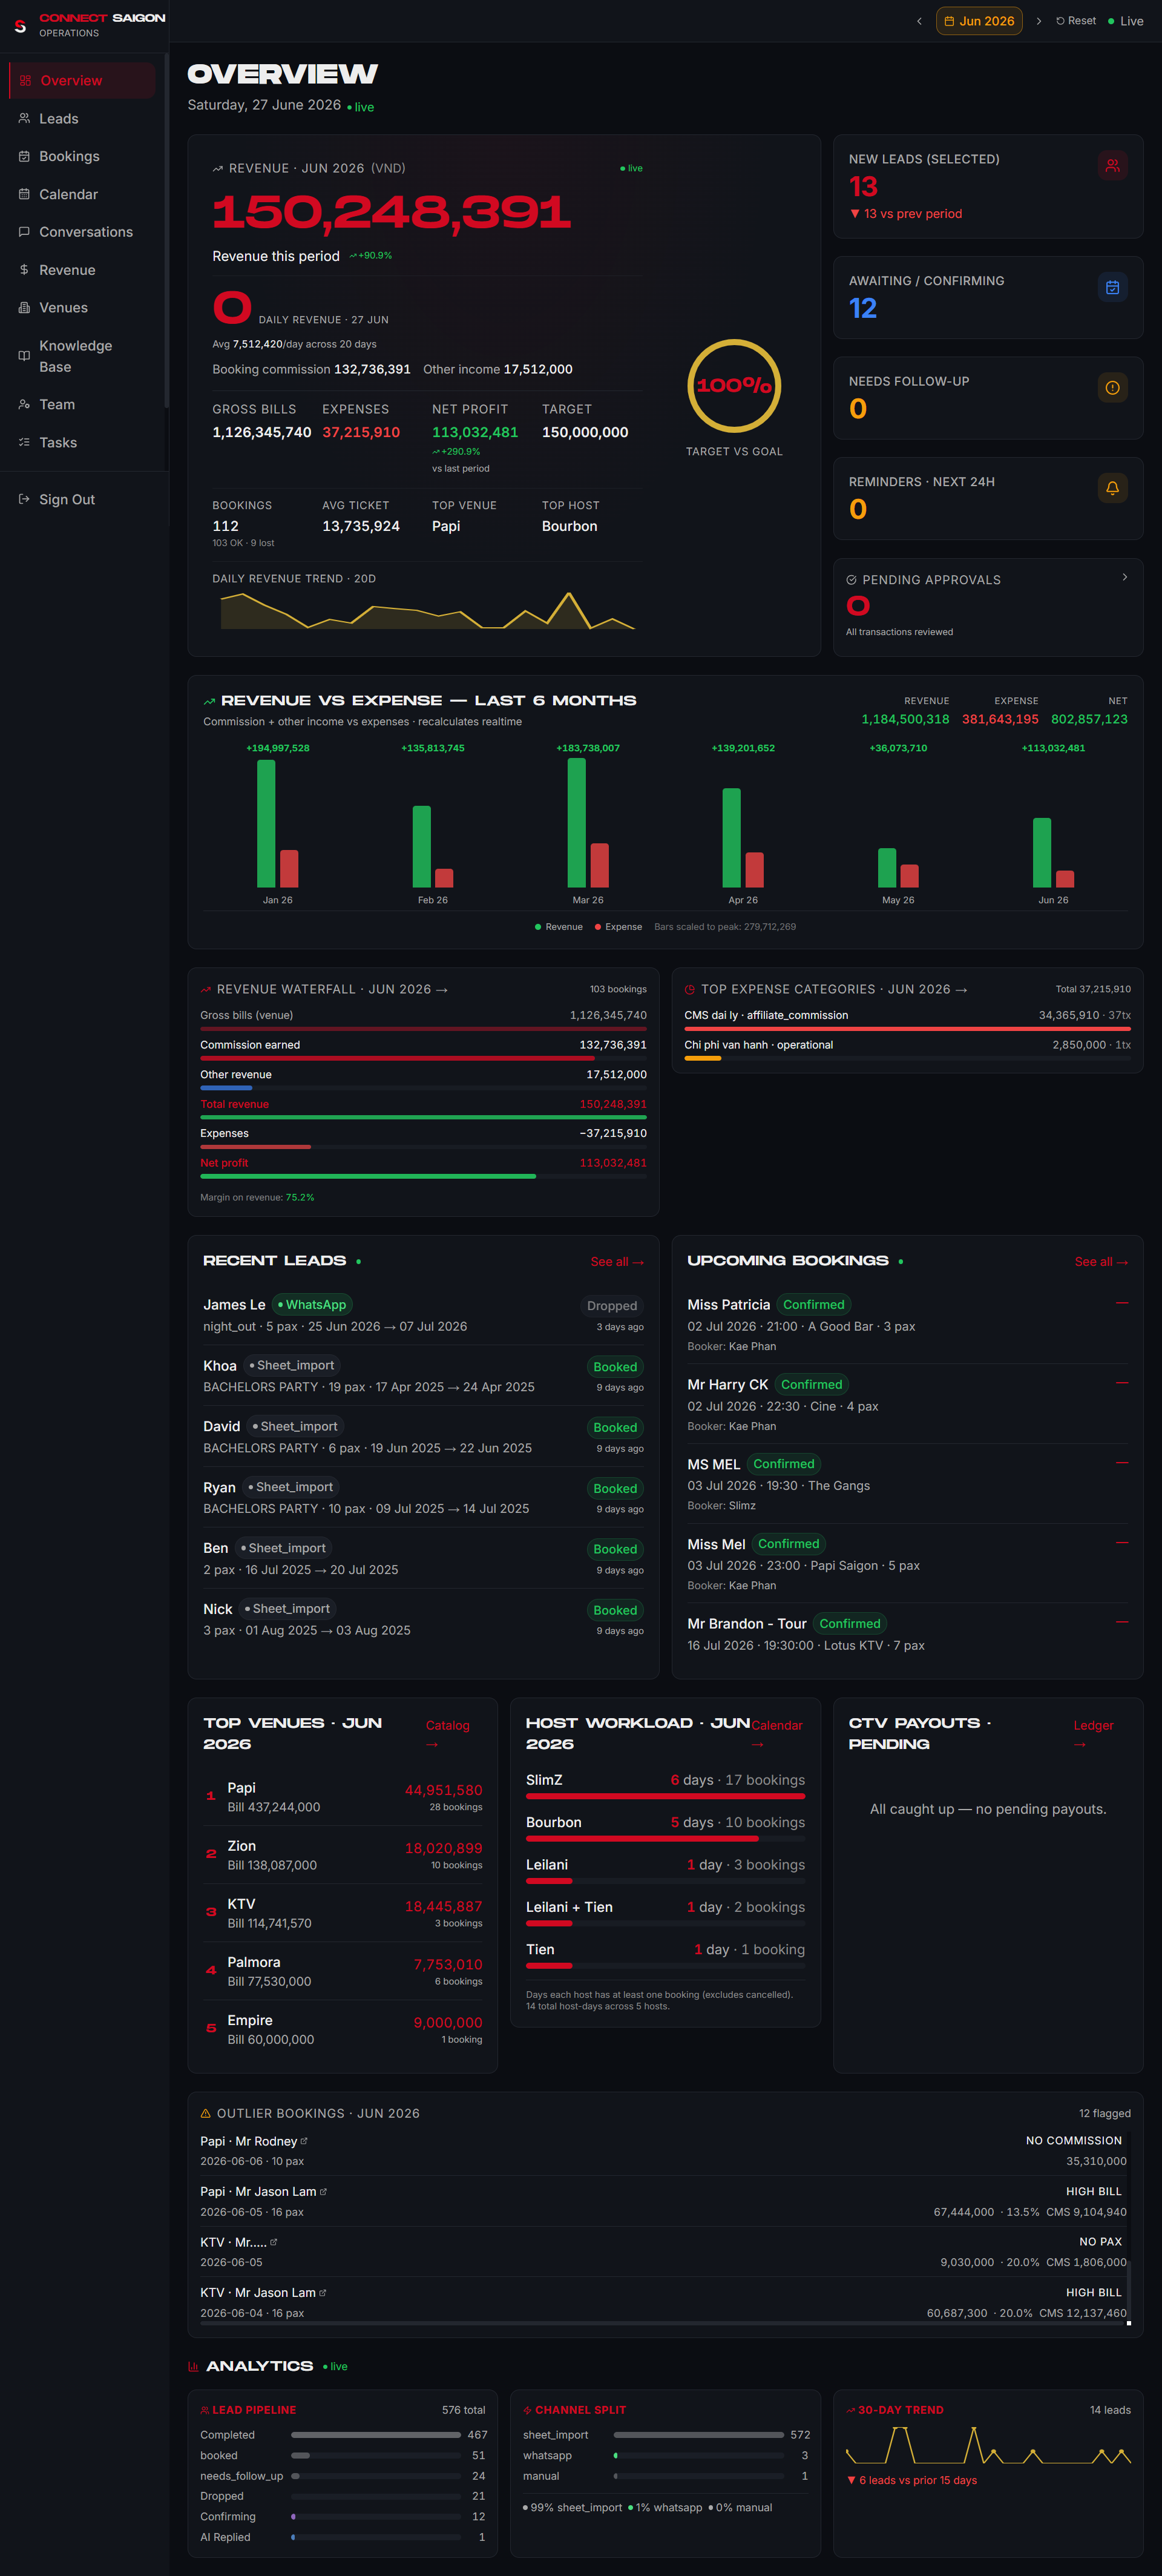1162x2576 pixels.
Task: Click the Pending Approvals check icon
Action: tap(852, 580)
